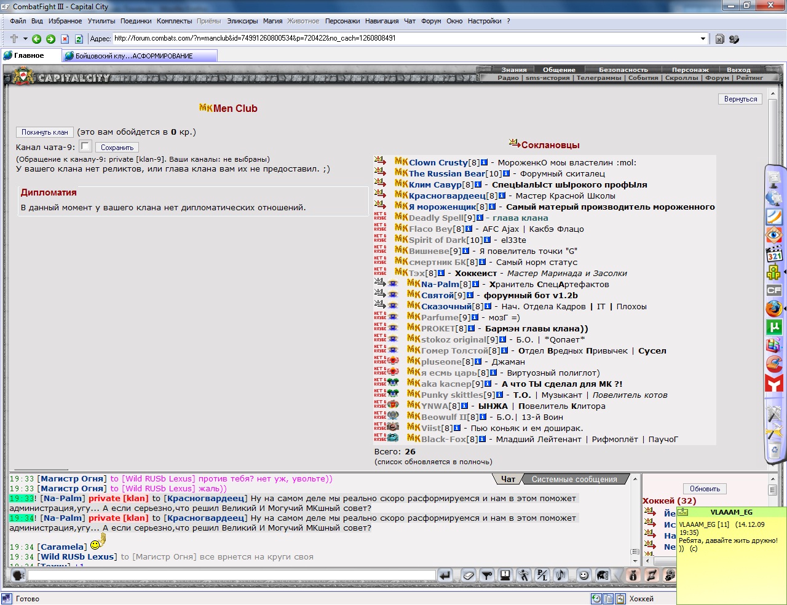The width and height of the screenshot is (787, 605).
Task: Click the send message arrow icon
Action: (445, 575)
